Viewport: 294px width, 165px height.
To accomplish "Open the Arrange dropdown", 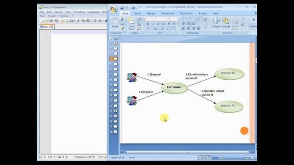I will click(x=226, y=23).
